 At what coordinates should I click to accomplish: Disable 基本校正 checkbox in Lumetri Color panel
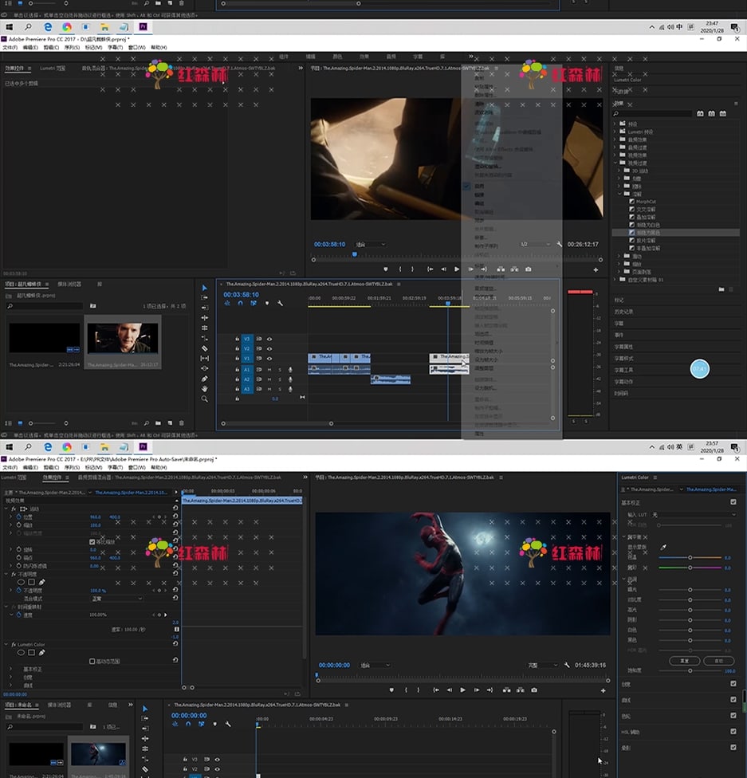pyautogui.click(x=733, y=502)
